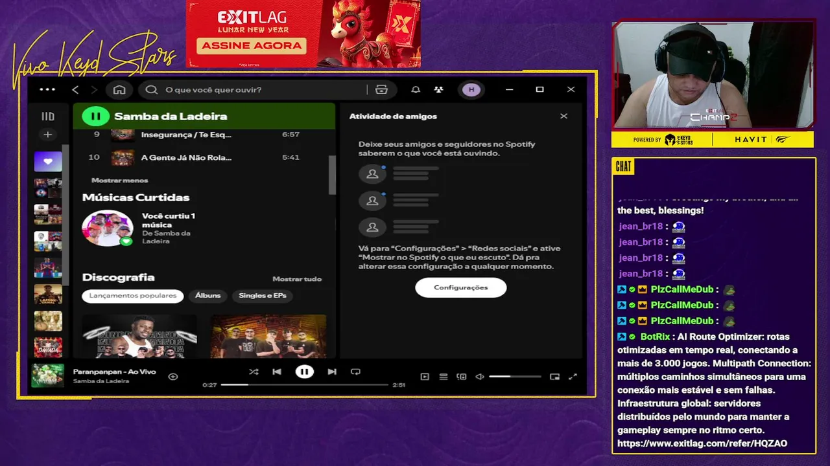
Task: Adjust the volume slider
Action: click(515, 376)
